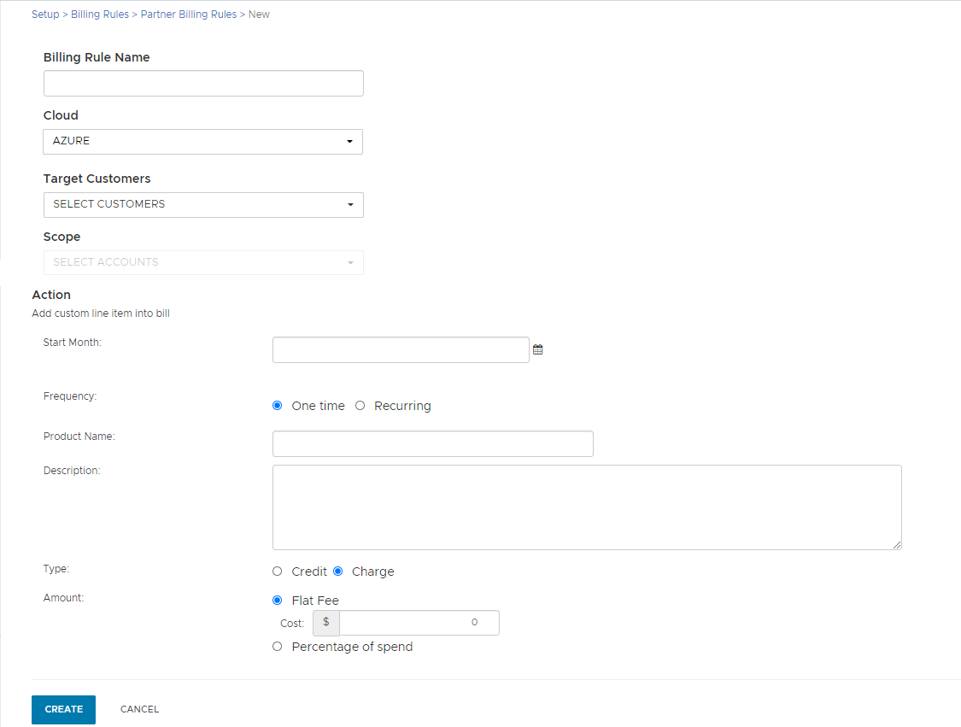Viewport: 961px width, 727px height.
Task: Click the calendar icon next to Start Month
Action: [x=537, y=349]
